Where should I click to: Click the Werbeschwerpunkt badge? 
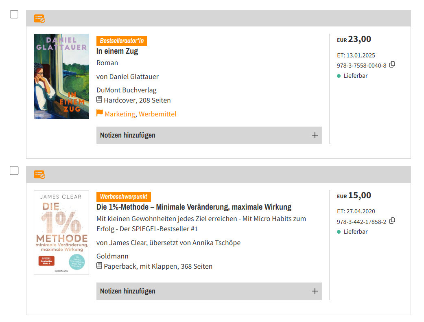(x=124, y=197)
